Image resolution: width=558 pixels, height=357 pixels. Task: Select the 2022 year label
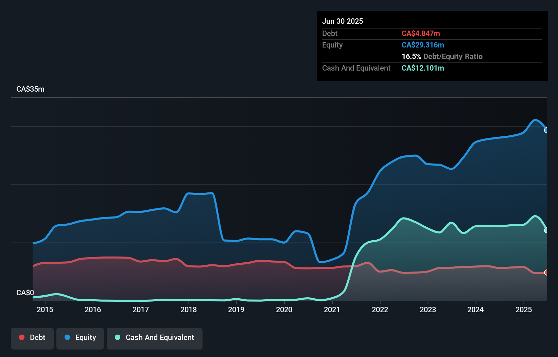(380, 309)
